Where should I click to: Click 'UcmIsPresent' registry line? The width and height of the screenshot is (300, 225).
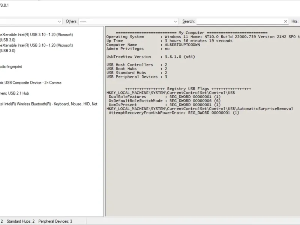pos(165,105)
